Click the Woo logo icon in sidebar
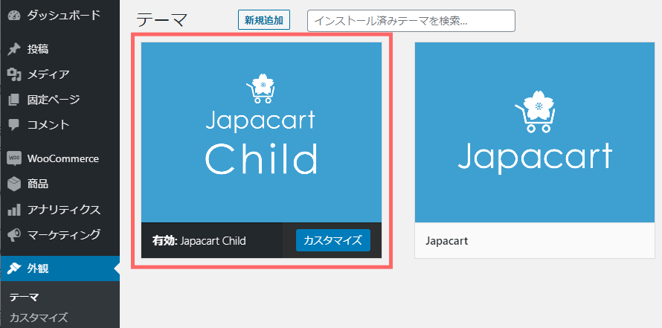This screenshot has width=662, height=328. [14, 158]
